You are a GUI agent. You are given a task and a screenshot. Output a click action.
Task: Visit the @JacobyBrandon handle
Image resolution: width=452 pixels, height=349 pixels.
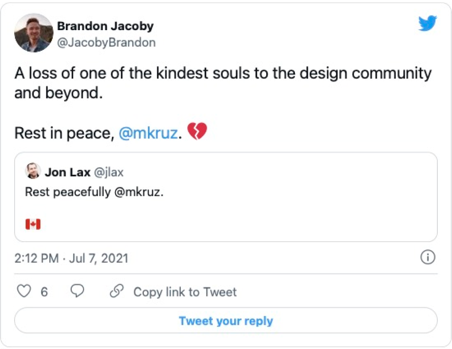point(106,42)
